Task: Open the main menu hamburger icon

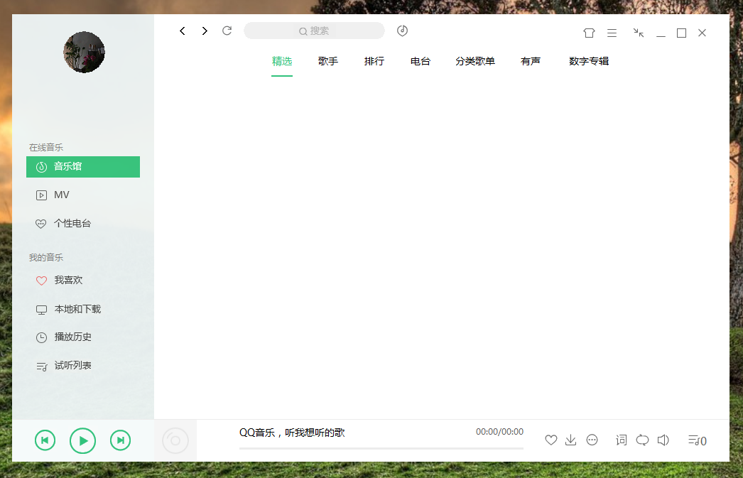Action: point(612,33)
